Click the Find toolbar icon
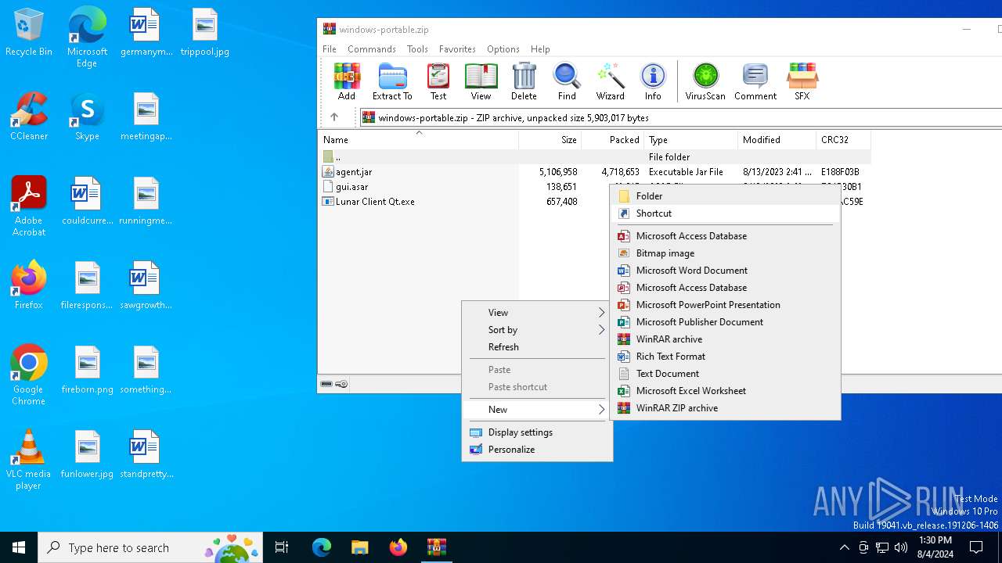The height and width of the screenshot is (563, 1002). (567, 82)
